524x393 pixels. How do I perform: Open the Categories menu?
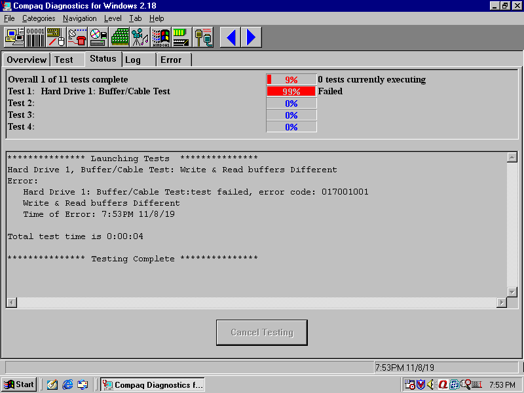point(39,18)
